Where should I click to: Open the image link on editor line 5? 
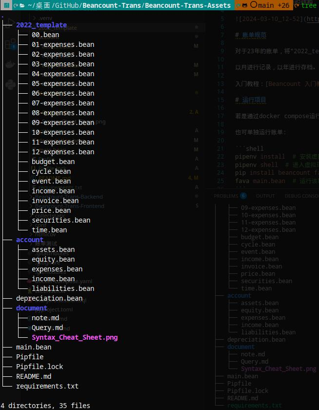click(x=312, y=19)
